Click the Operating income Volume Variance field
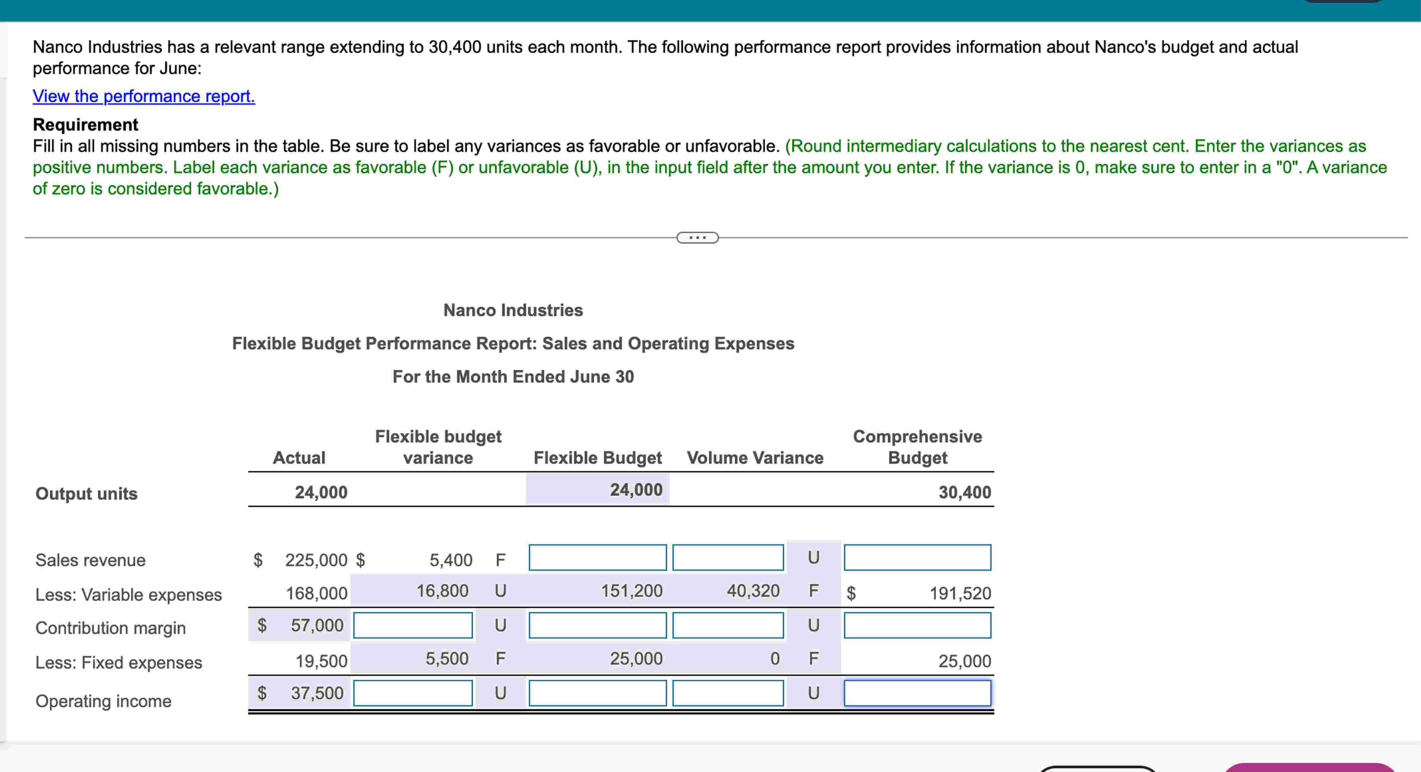Image resolution: width=1421 pixels, height=772 pixels. point(727,693)
